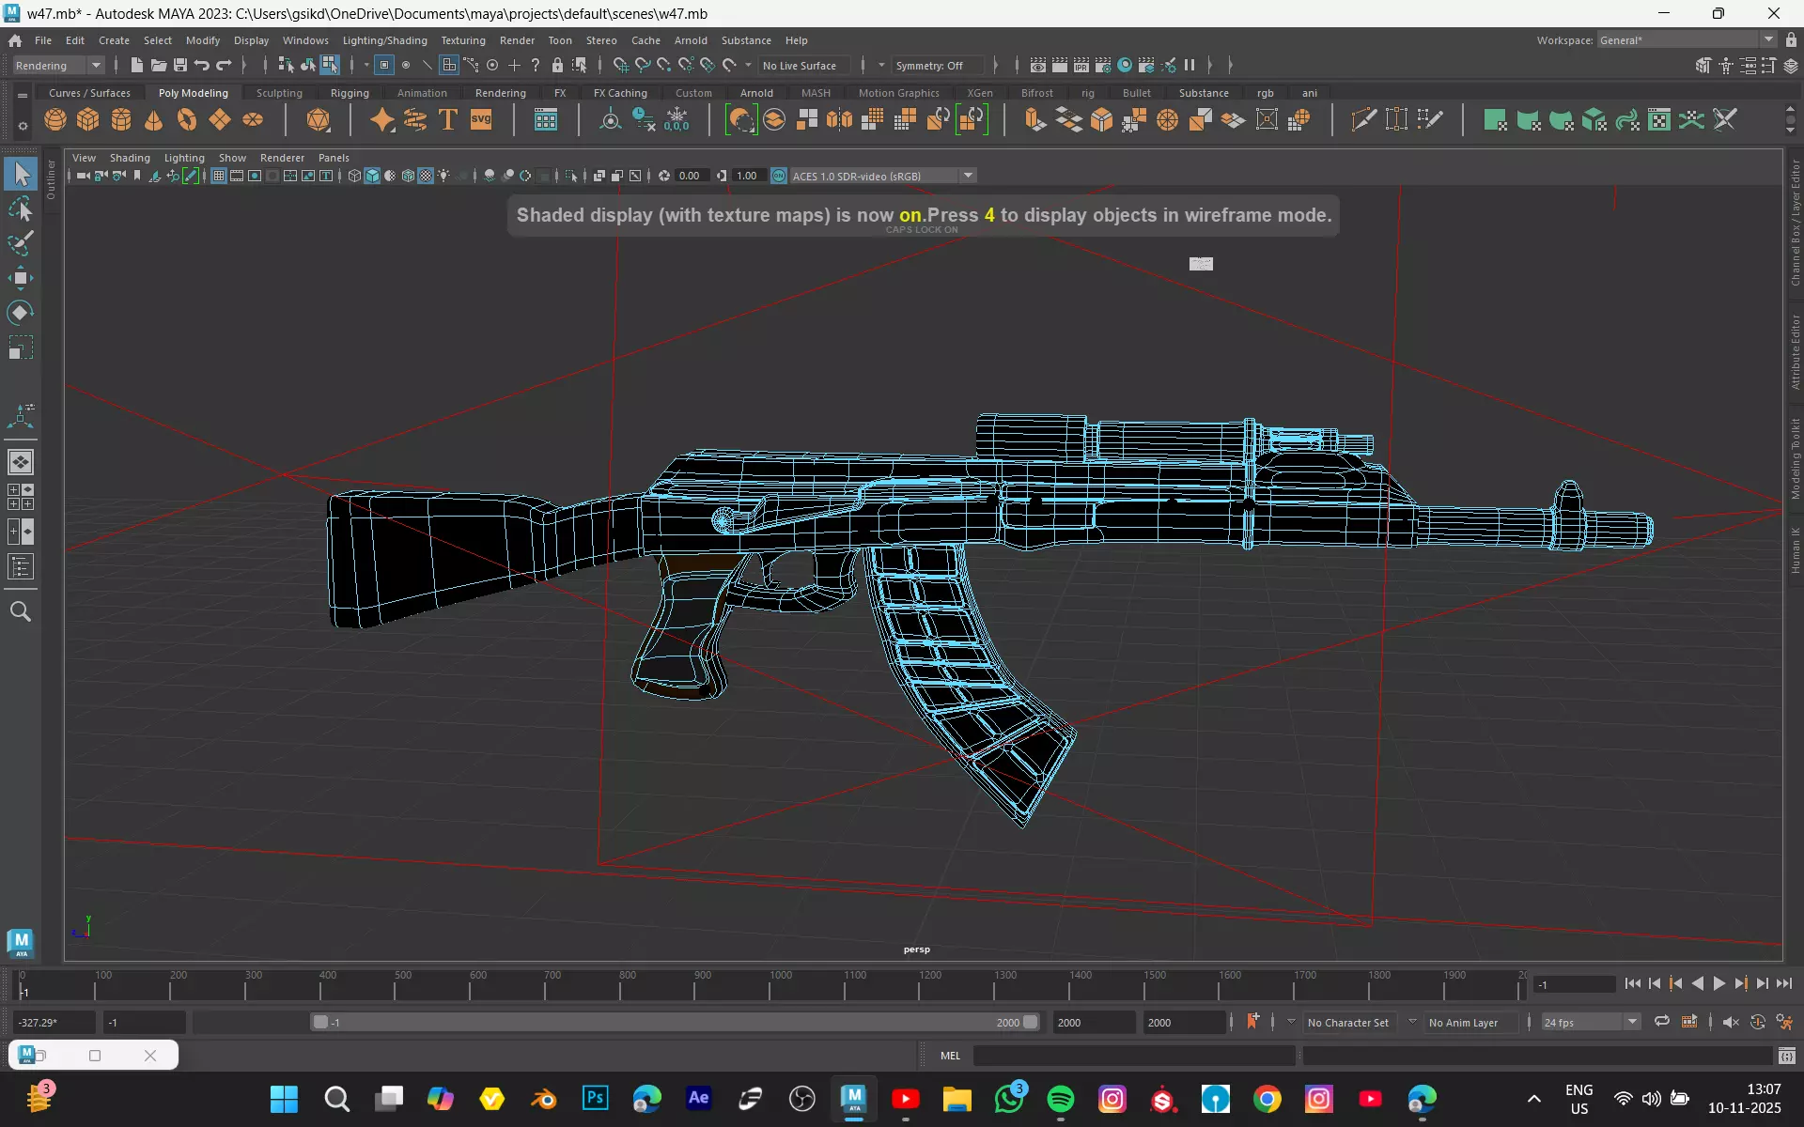The image size is (1804, 1127).
Task: Create a polygon sphere from the shelf
Action: pos(55,120)
